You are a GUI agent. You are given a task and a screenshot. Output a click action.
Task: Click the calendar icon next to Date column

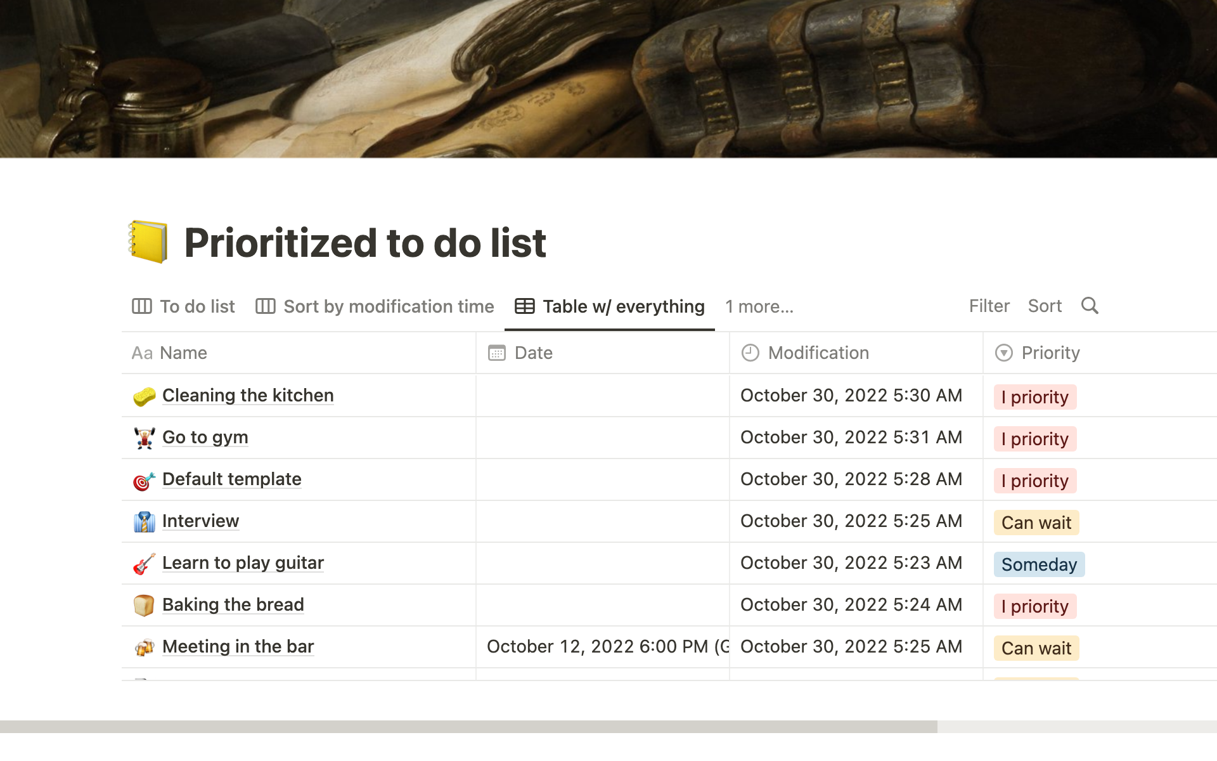click(497, 351)
